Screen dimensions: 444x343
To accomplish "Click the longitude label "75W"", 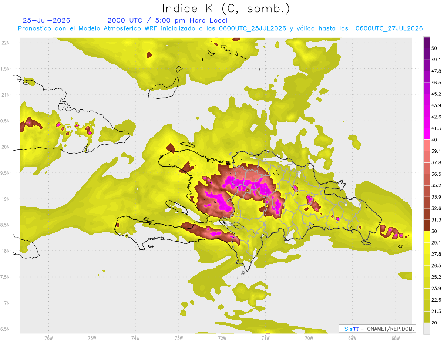I will [92, 338].
